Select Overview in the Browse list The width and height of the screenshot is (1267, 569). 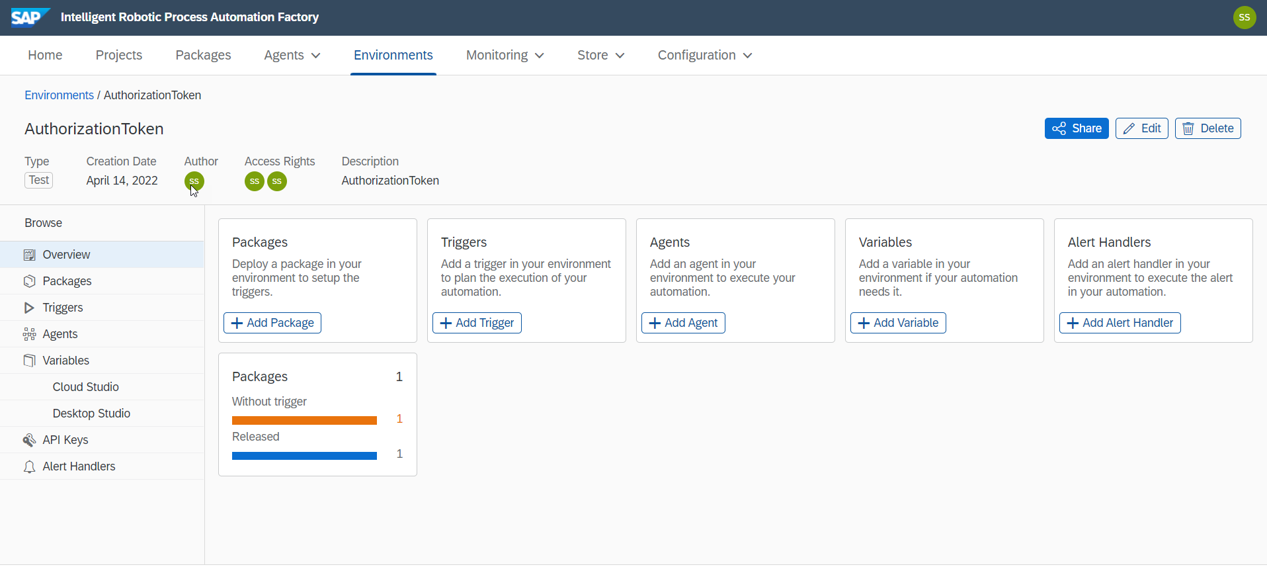tap(102, 255)
